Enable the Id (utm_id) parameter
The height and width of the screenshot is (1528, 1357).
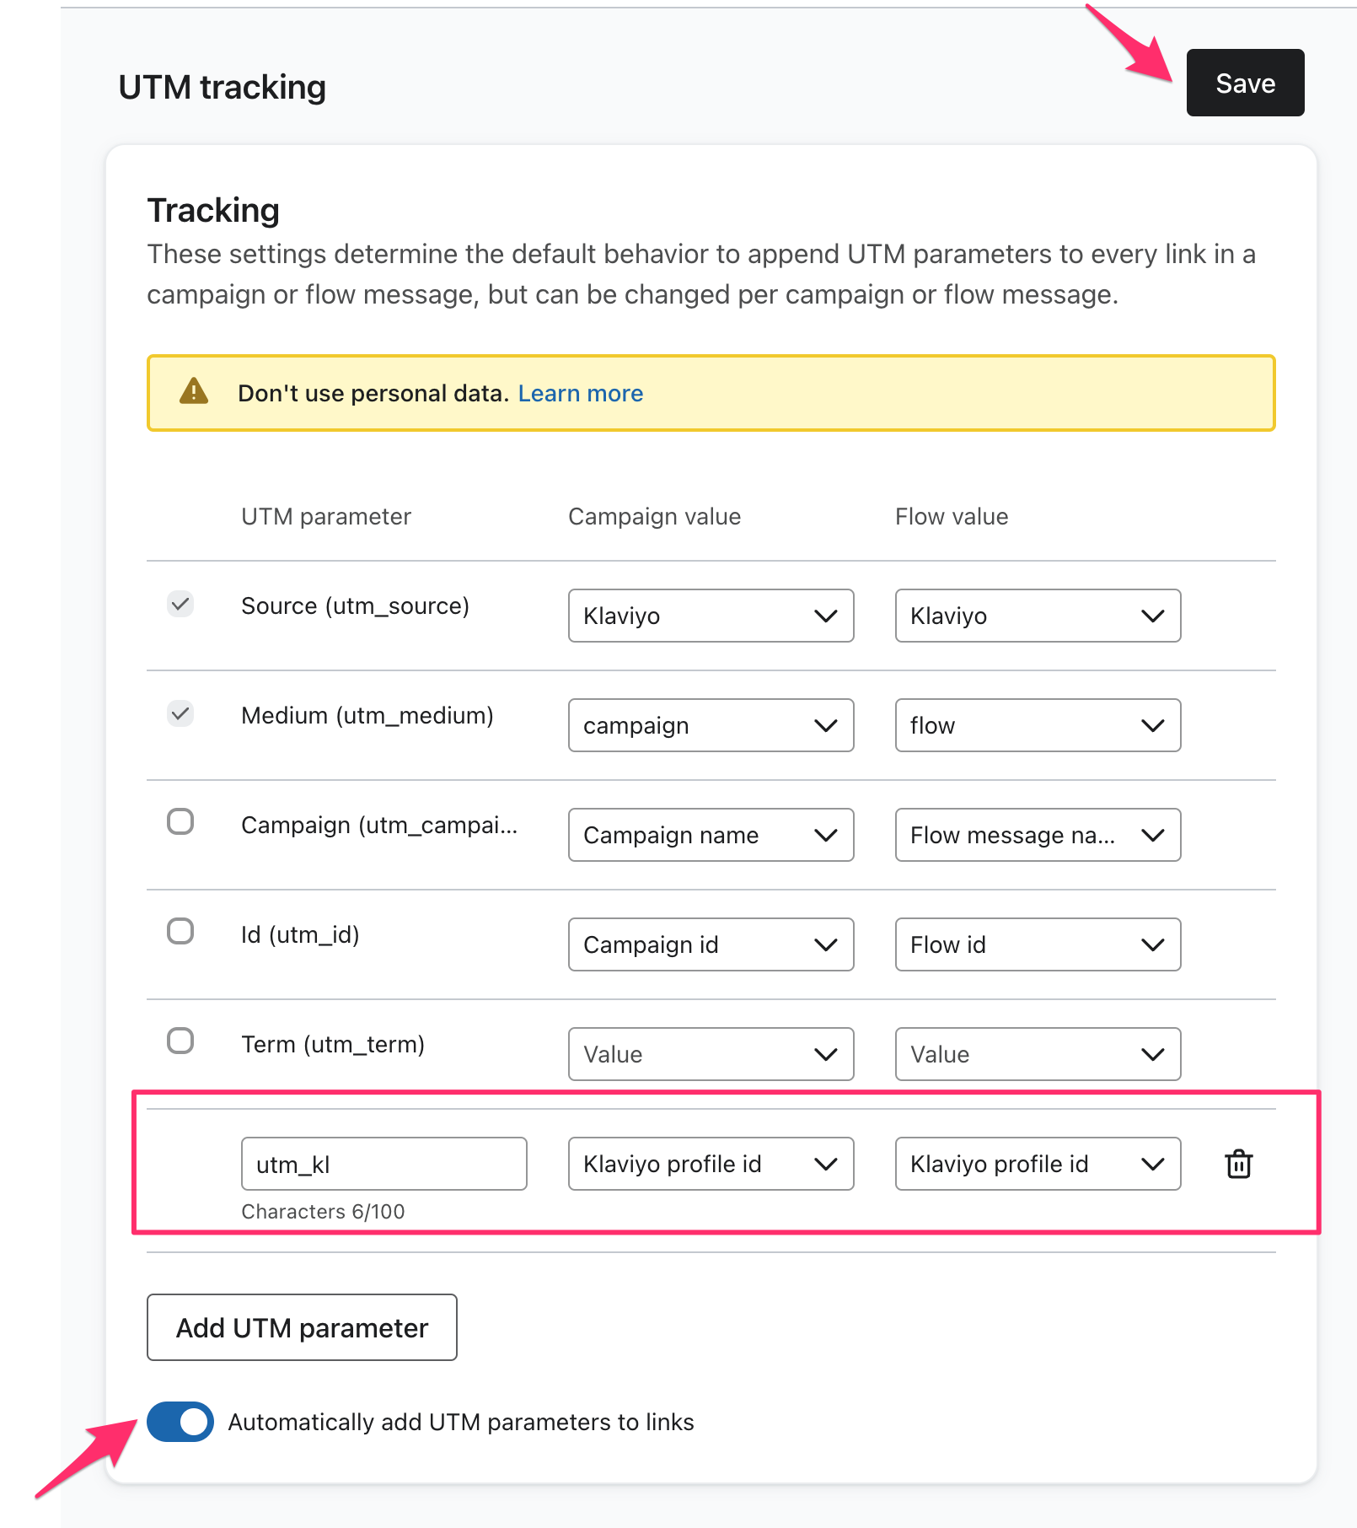point(180,931)
